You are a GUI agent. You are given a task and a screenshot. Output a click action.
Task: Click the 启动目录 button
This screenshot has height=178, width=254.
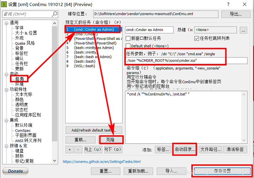pyautogui.click(x=185, y=150)
